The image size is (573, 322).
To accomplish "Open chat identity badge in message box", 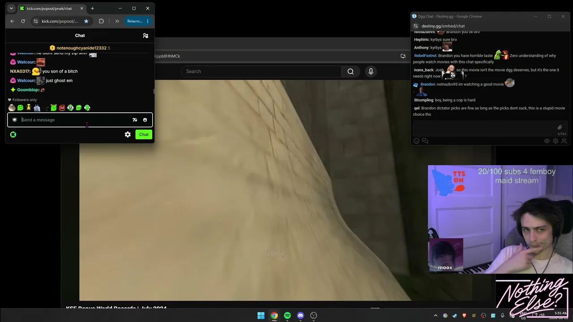I will (x=14, y=120).
